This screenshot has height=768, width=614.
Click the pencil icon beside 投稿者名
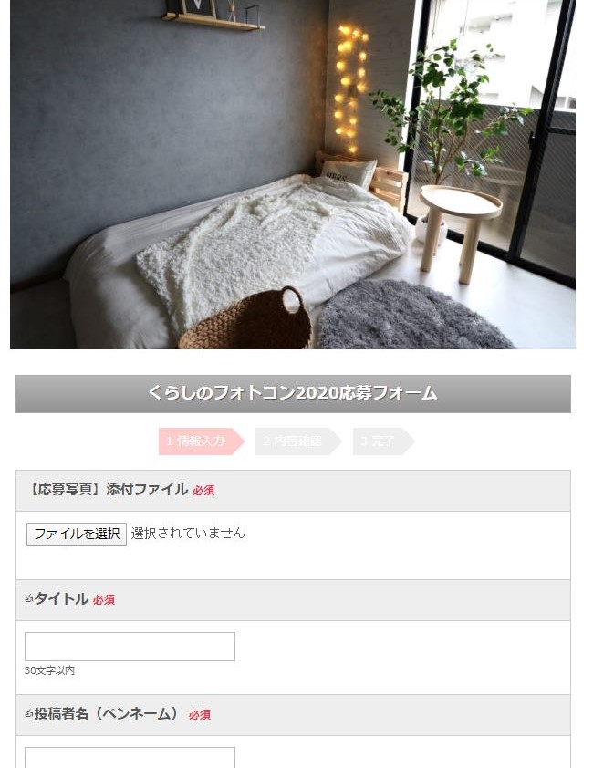point(29,713)
